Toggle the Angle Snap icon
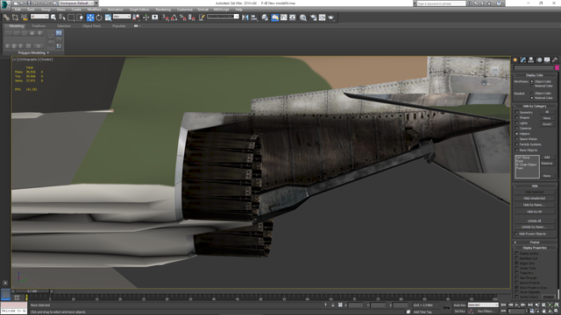The image size is (561, 315). (x=174, y=17)
